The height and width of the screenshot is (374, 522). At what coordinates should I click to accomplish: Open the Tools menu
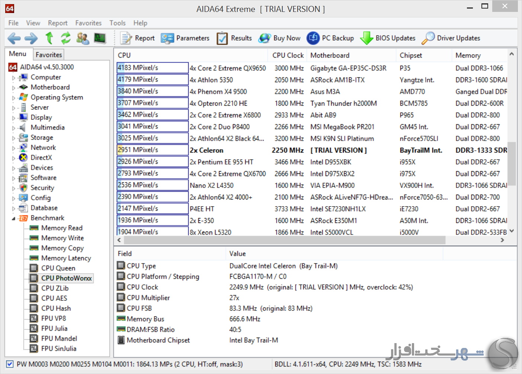pyautogui.click(x=118, y=23)
